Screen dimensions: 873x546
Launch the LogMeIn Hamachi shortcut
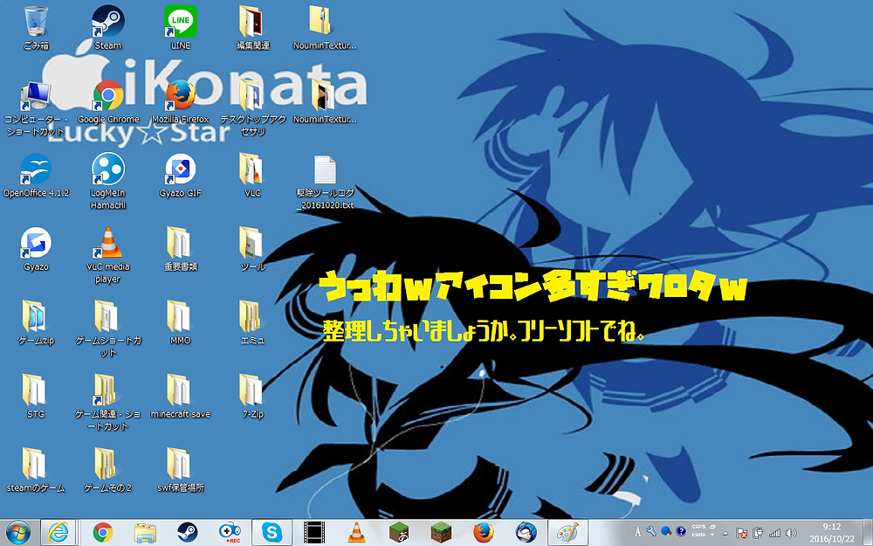[x=108, y=183]
